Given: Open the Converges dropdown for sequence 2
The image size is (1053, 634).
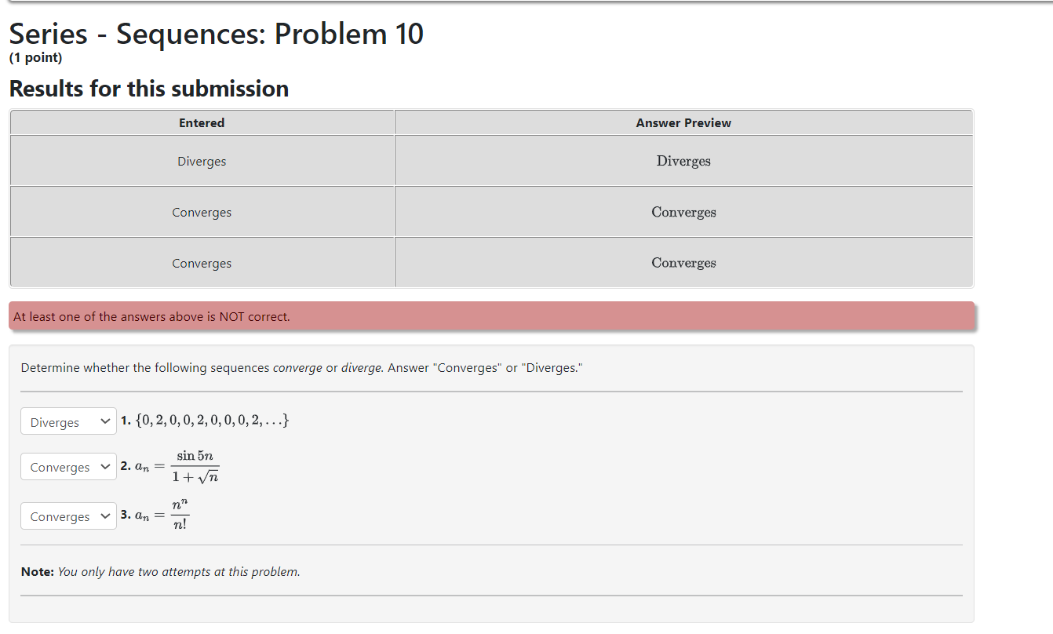Looking at the screenshot, I should tap(68, 466).
